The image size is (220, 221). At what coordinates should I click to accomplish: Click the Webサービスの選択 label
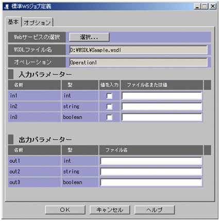37,37
